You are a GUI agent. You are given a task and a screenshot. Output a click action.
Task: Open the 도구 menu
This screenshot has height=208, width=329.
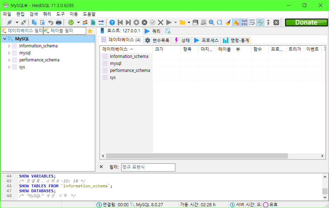(60, 14)
